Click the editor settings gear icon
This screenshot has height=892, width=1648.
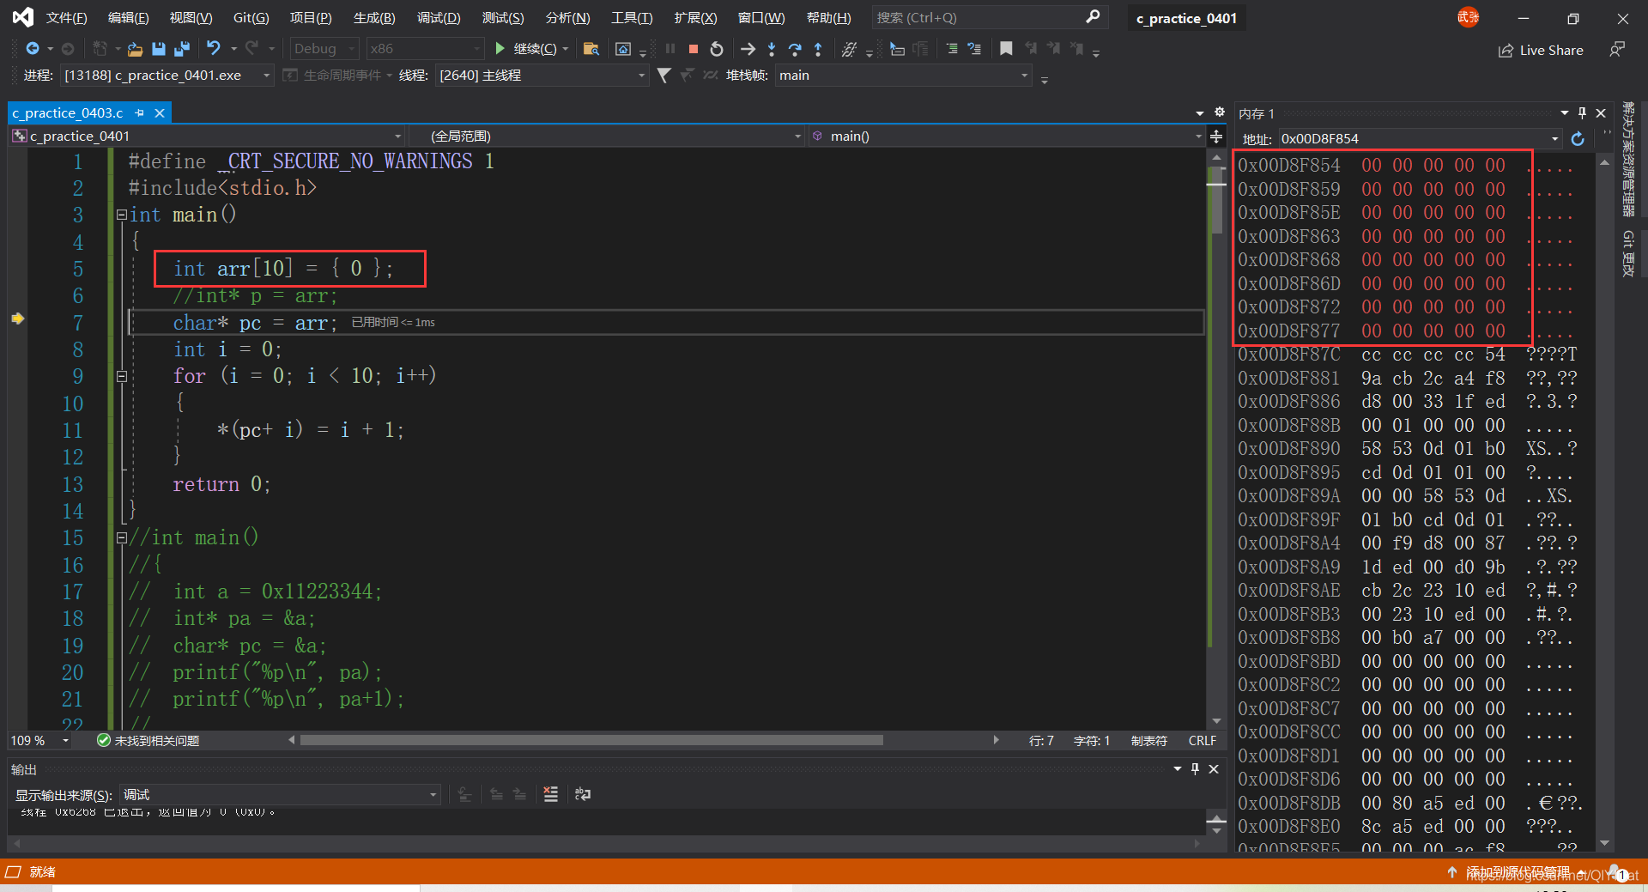1220,112
